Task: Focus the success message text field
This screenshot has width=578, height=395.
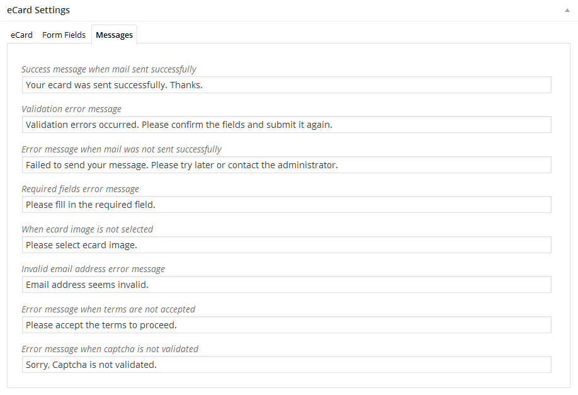Action: click(x=286, y=85)
